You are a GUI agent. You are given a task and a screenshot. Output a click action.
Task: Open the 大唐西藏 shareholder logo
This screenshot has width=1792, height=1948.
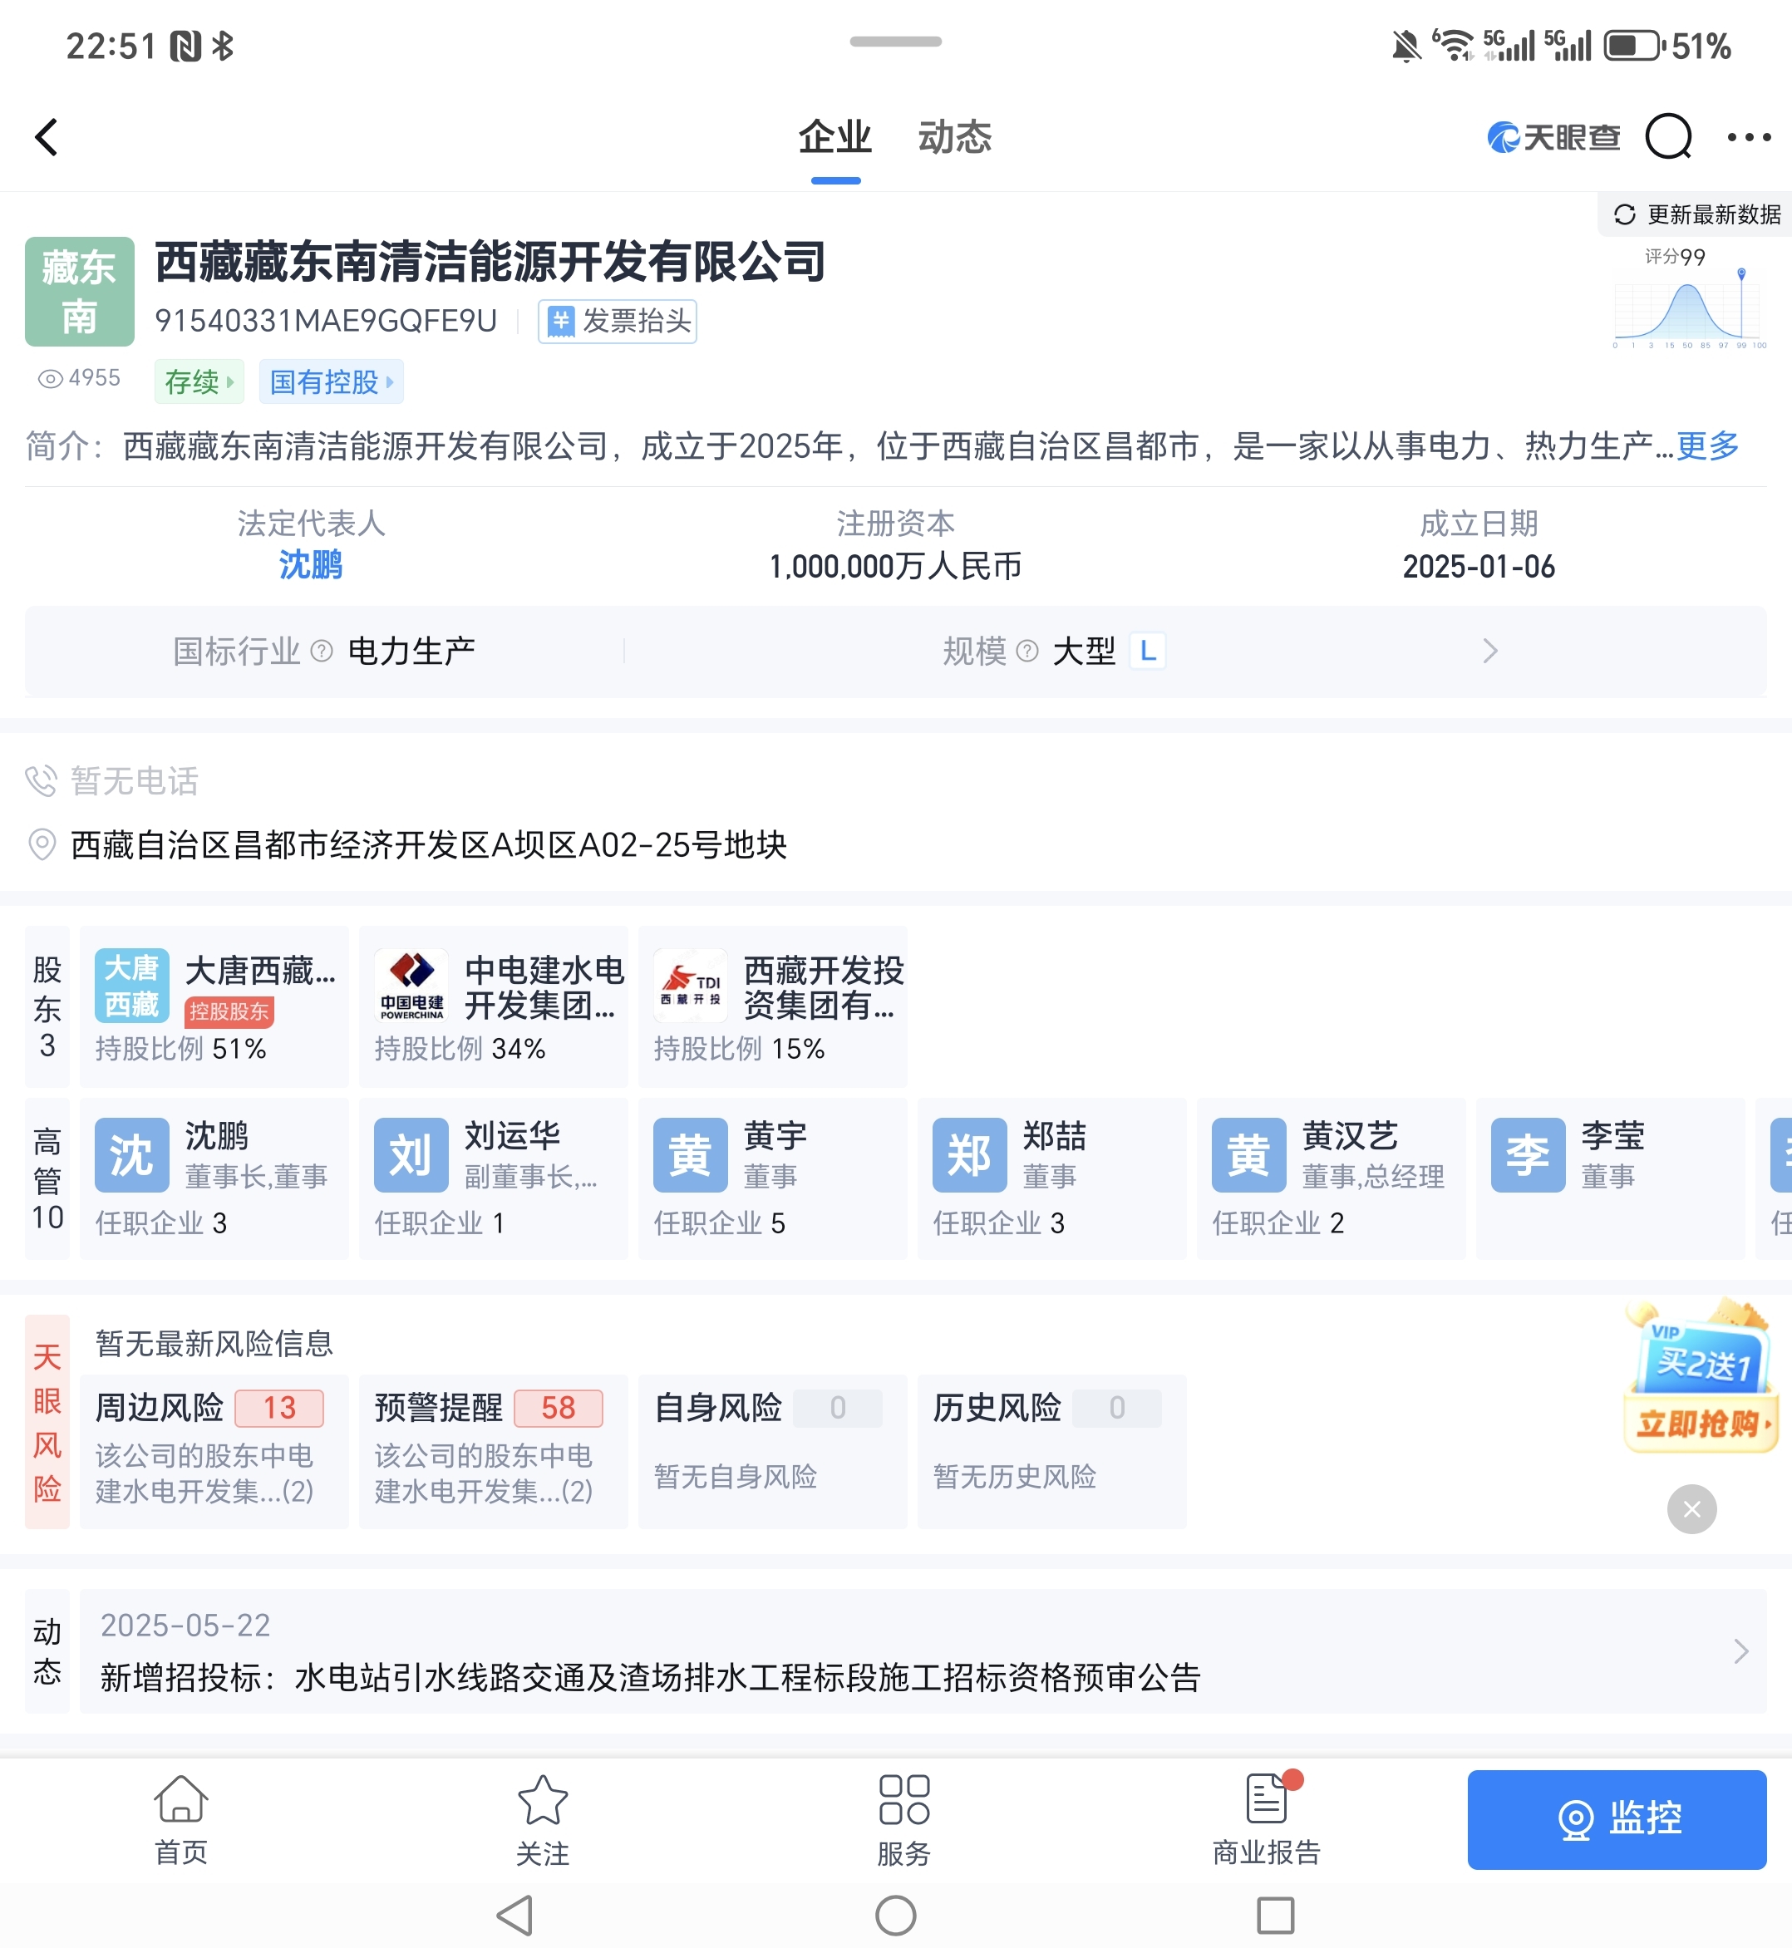pos(132,985)
